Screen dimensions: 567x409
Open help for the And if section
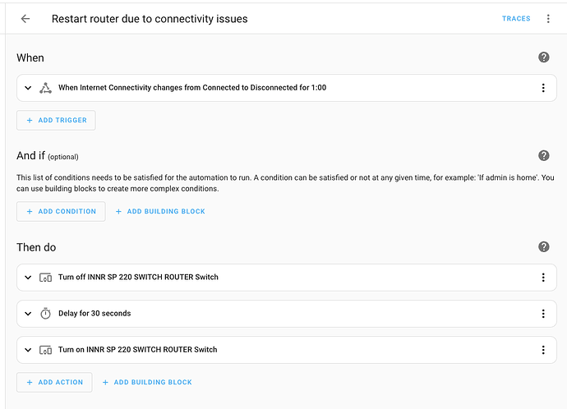tap(543, 155)
